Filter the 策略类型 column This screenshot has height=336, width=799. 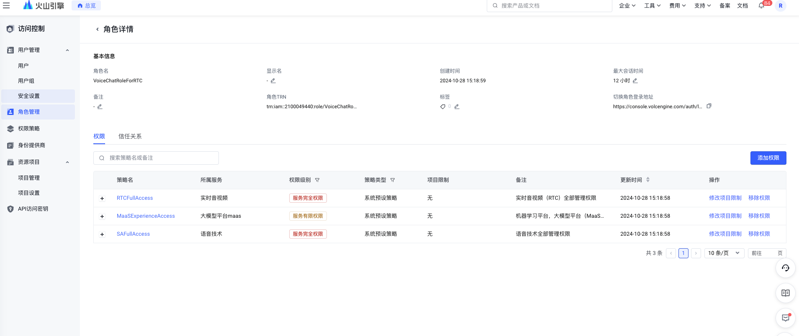pyautogui.click(x=393, y=180)
